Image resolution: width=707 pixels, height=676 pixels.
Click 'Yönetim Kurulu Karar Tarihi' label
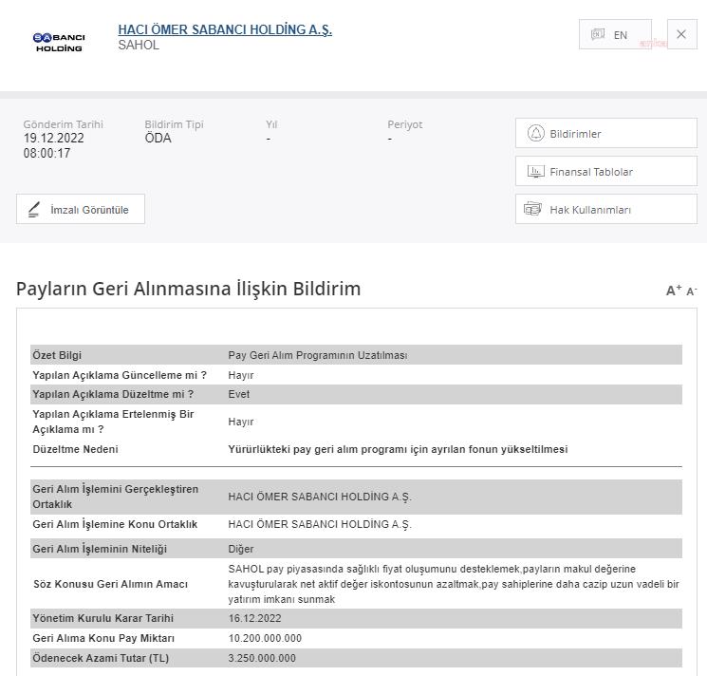coord(102,618)
